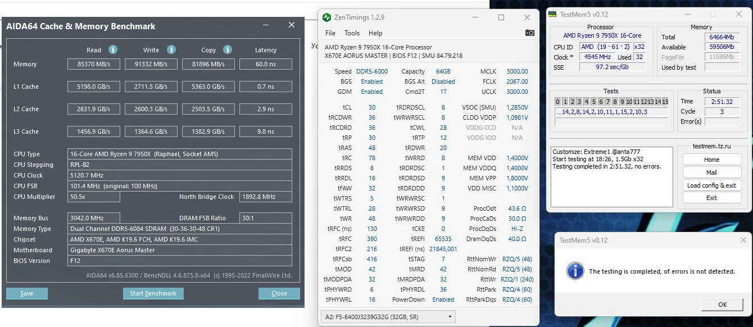Click OK in the testing completed dialog
Screen dimensions: 753x327
722,305
